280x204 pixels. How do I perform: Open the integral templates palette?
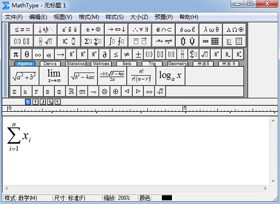click(116, 41)
